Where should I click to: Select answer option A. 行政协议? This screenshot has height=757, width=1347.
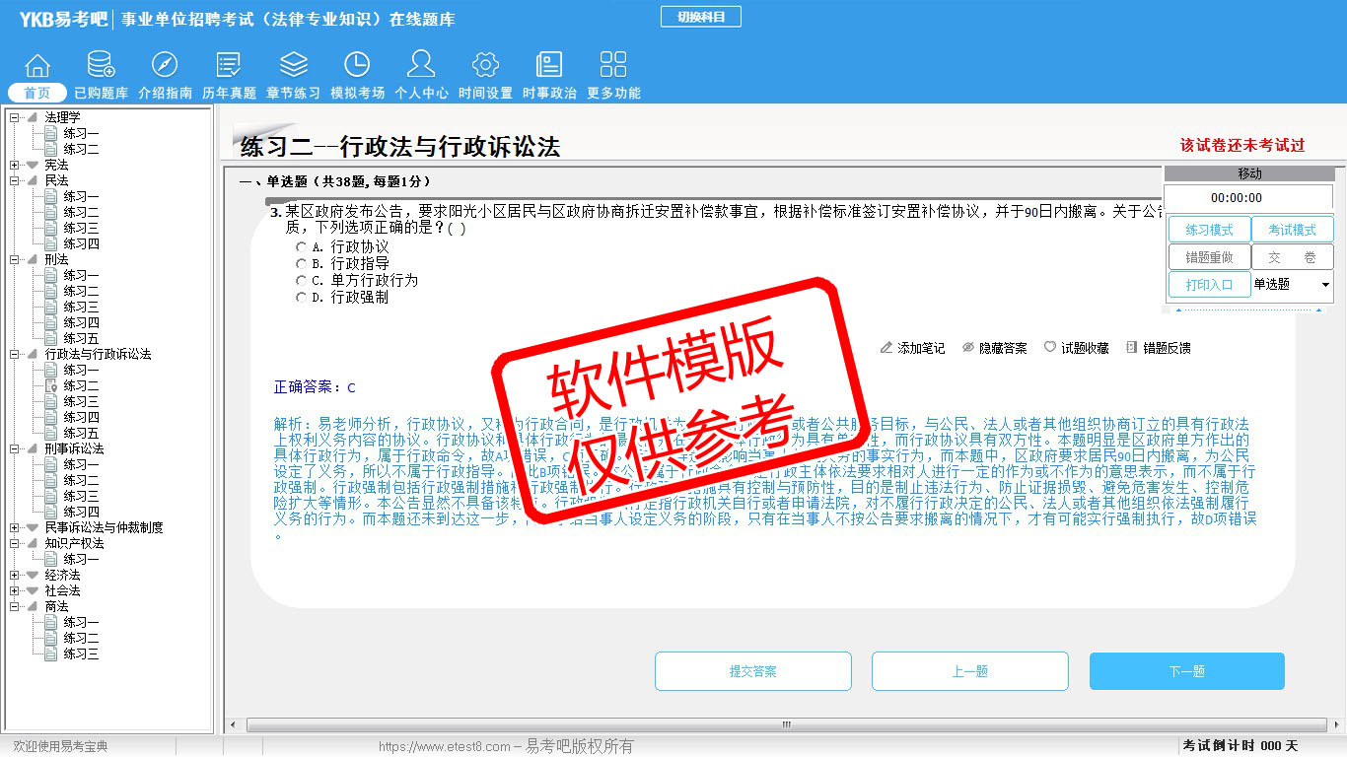point(302,247)
